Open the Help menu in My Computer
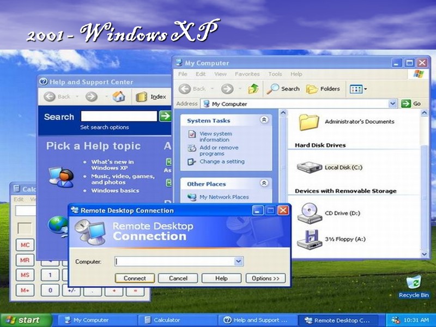The image size is (436, 327). point(296,74)
